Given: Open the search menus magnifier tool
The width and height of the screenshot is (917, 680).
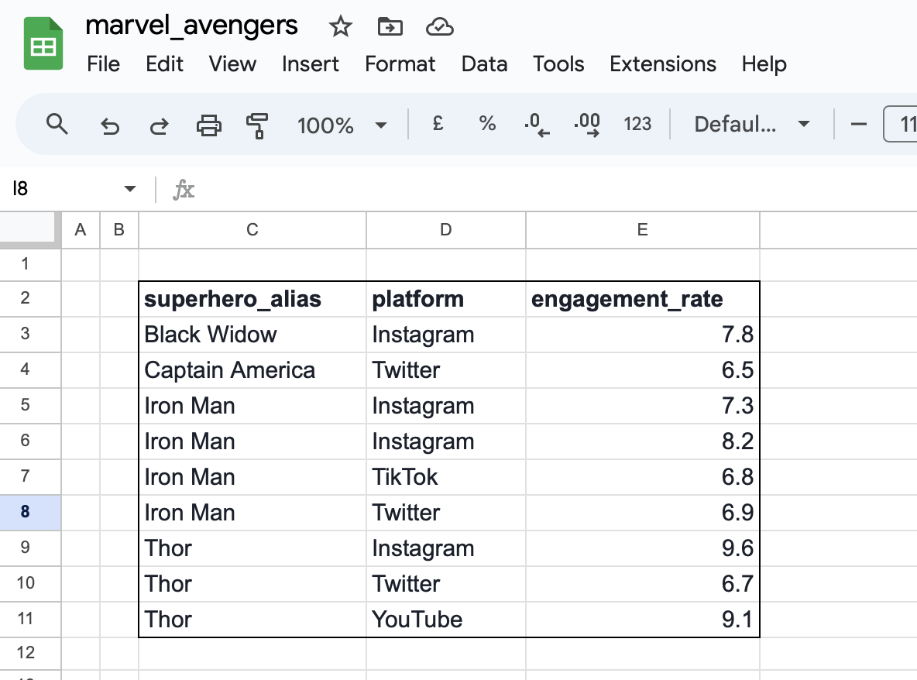Looking at the screenshot, I should click(x=57, y=124).
